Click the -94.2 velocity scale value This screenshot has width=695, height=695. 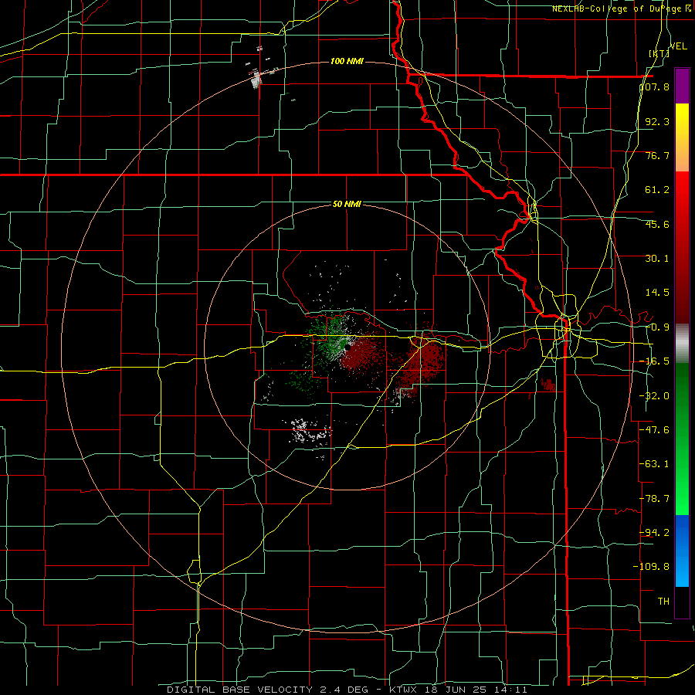click(x=654, y=532)
